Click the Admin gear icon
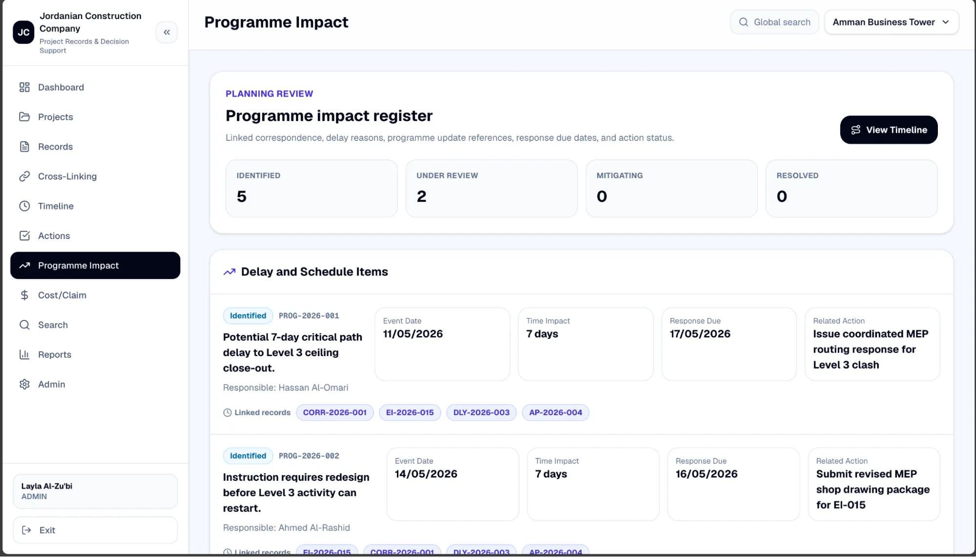 (24, 385)
